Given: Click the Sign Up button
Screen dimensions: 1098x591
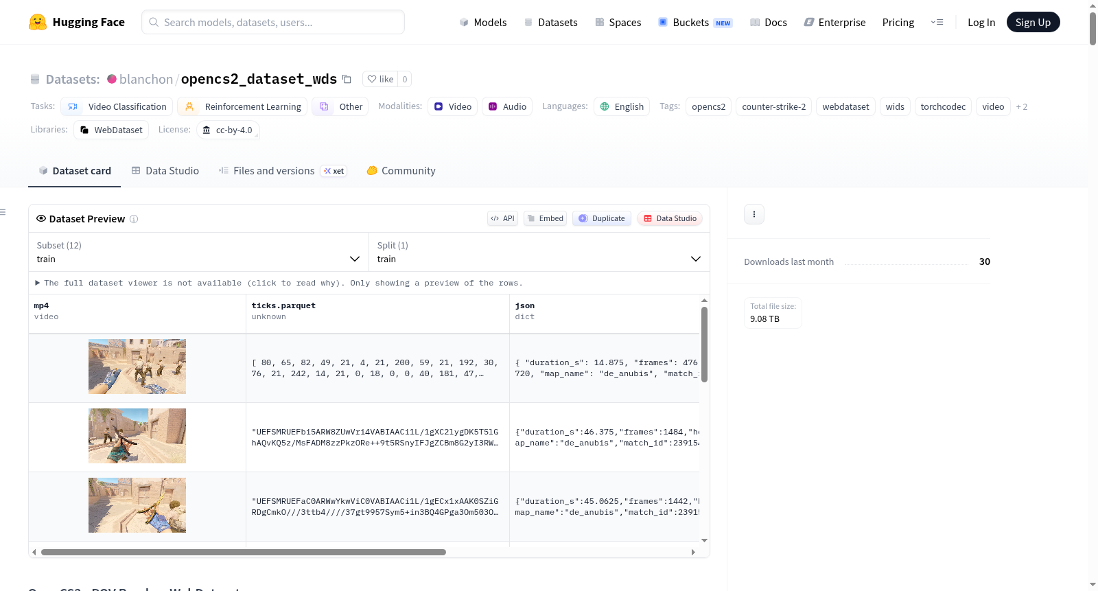Looking at the screenshot, I should (x=1033, y=22).
